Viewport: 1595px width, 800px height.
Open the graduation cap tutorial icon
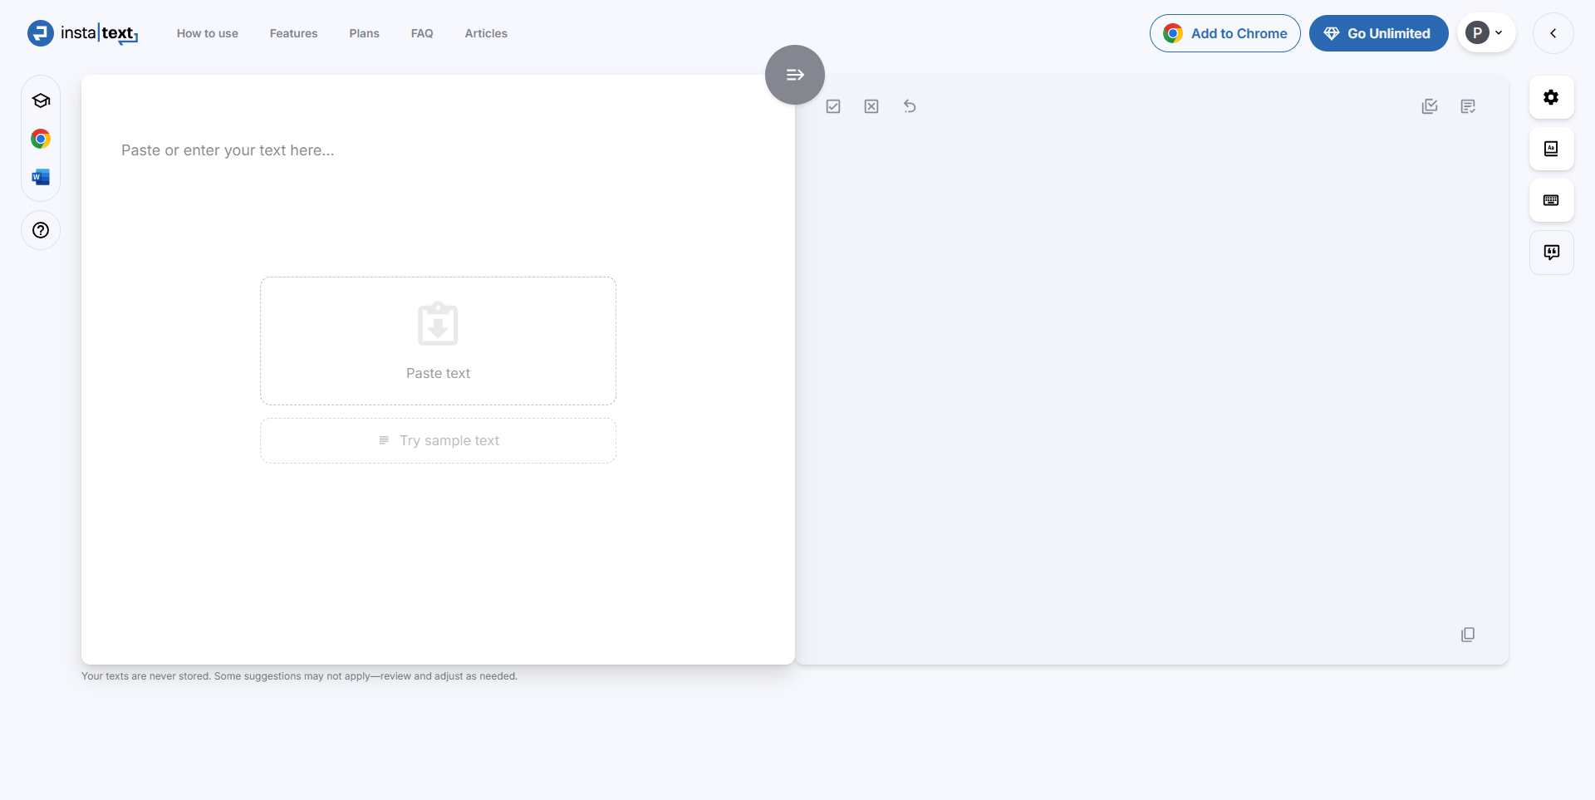(x=41, y=101)
